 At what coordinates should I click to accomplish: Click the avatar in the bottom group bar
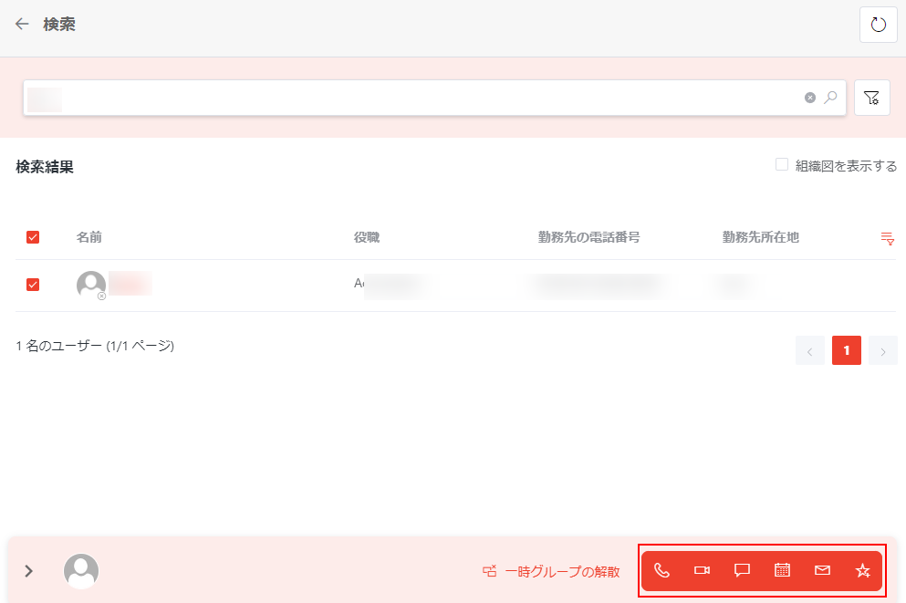tap(81, 571)
